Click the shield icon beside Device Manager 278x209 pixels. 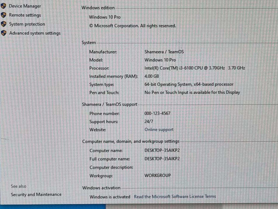[x=3, y=6]
